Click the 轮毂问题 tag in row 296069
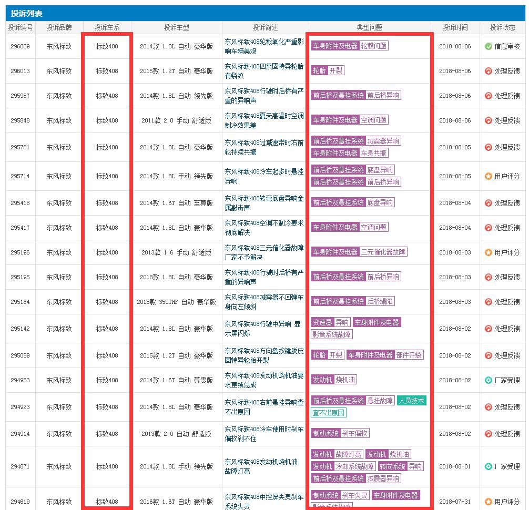 [373, 46]
